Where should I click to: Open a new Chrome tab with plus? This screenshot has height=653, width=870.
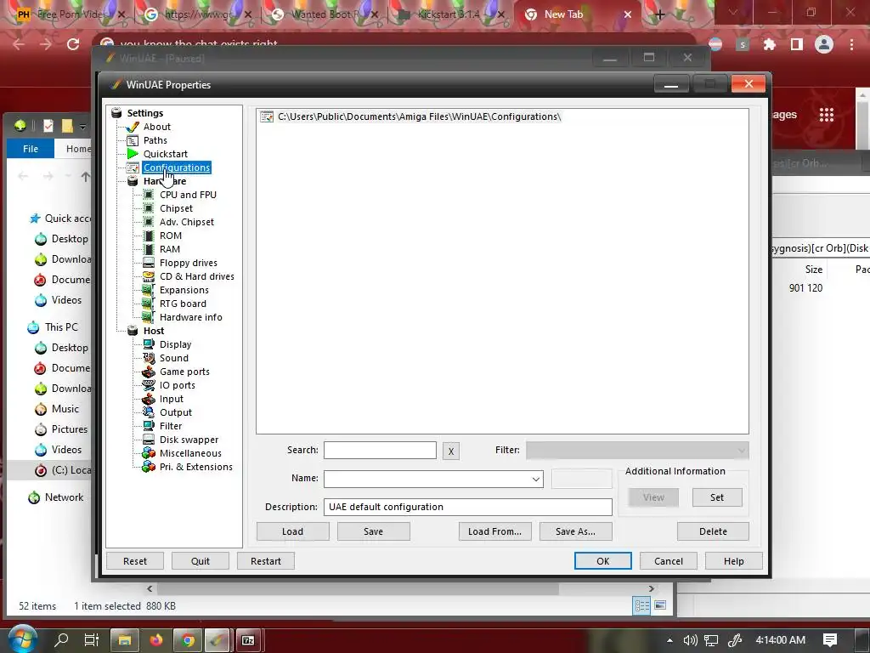click(x=659, y=14)
